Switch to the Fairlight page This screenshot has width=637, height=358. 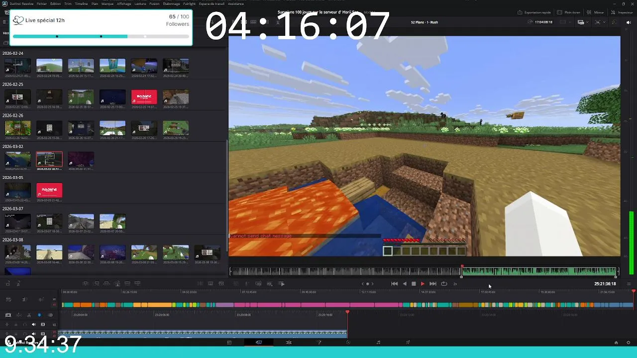378,342
